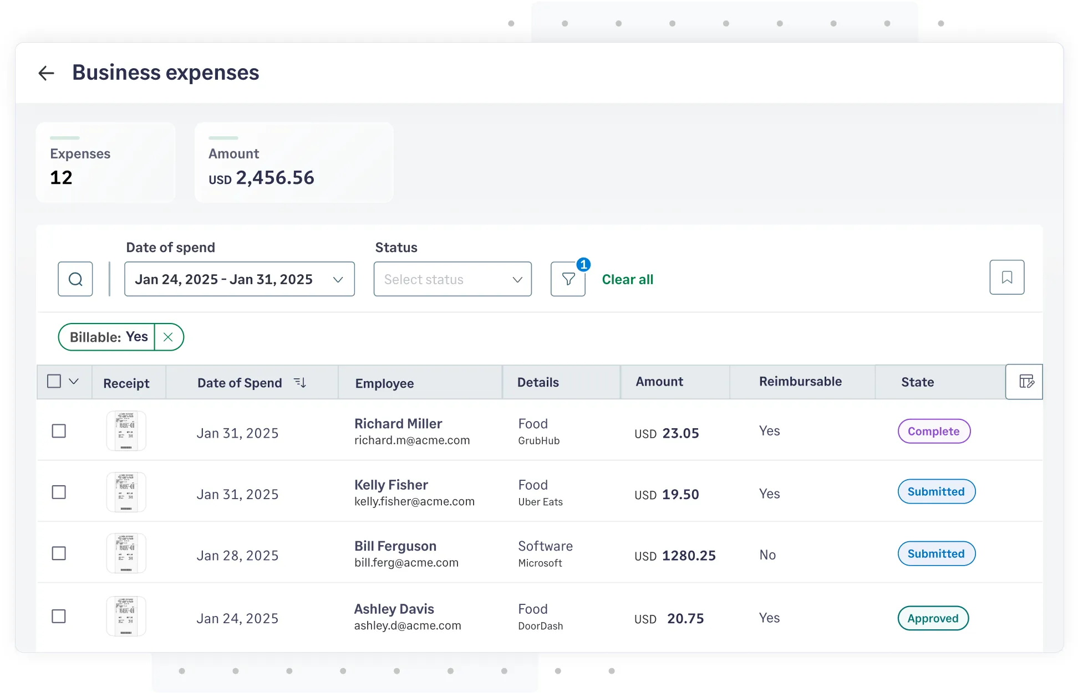
Task: Open the search icon in filter bar
Action: [75, 279]
